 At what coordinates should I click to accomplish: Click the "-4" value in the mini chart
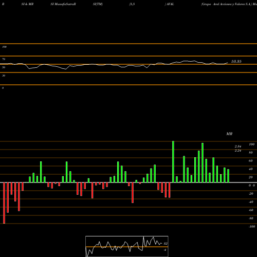[x=165, y=250]
